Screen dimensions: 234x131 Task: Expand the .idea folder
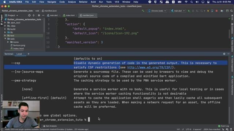(5, 26)
